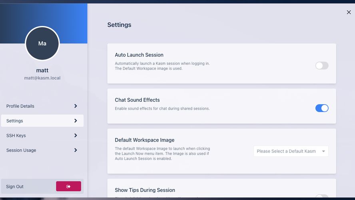The width and height of the screenshot is (355, 200).
Task: Toggle Show Tips During Session switch
Action: pyautogui.click(x=322, y=196)
